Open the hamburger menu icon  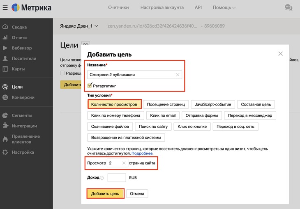(5, 8)
